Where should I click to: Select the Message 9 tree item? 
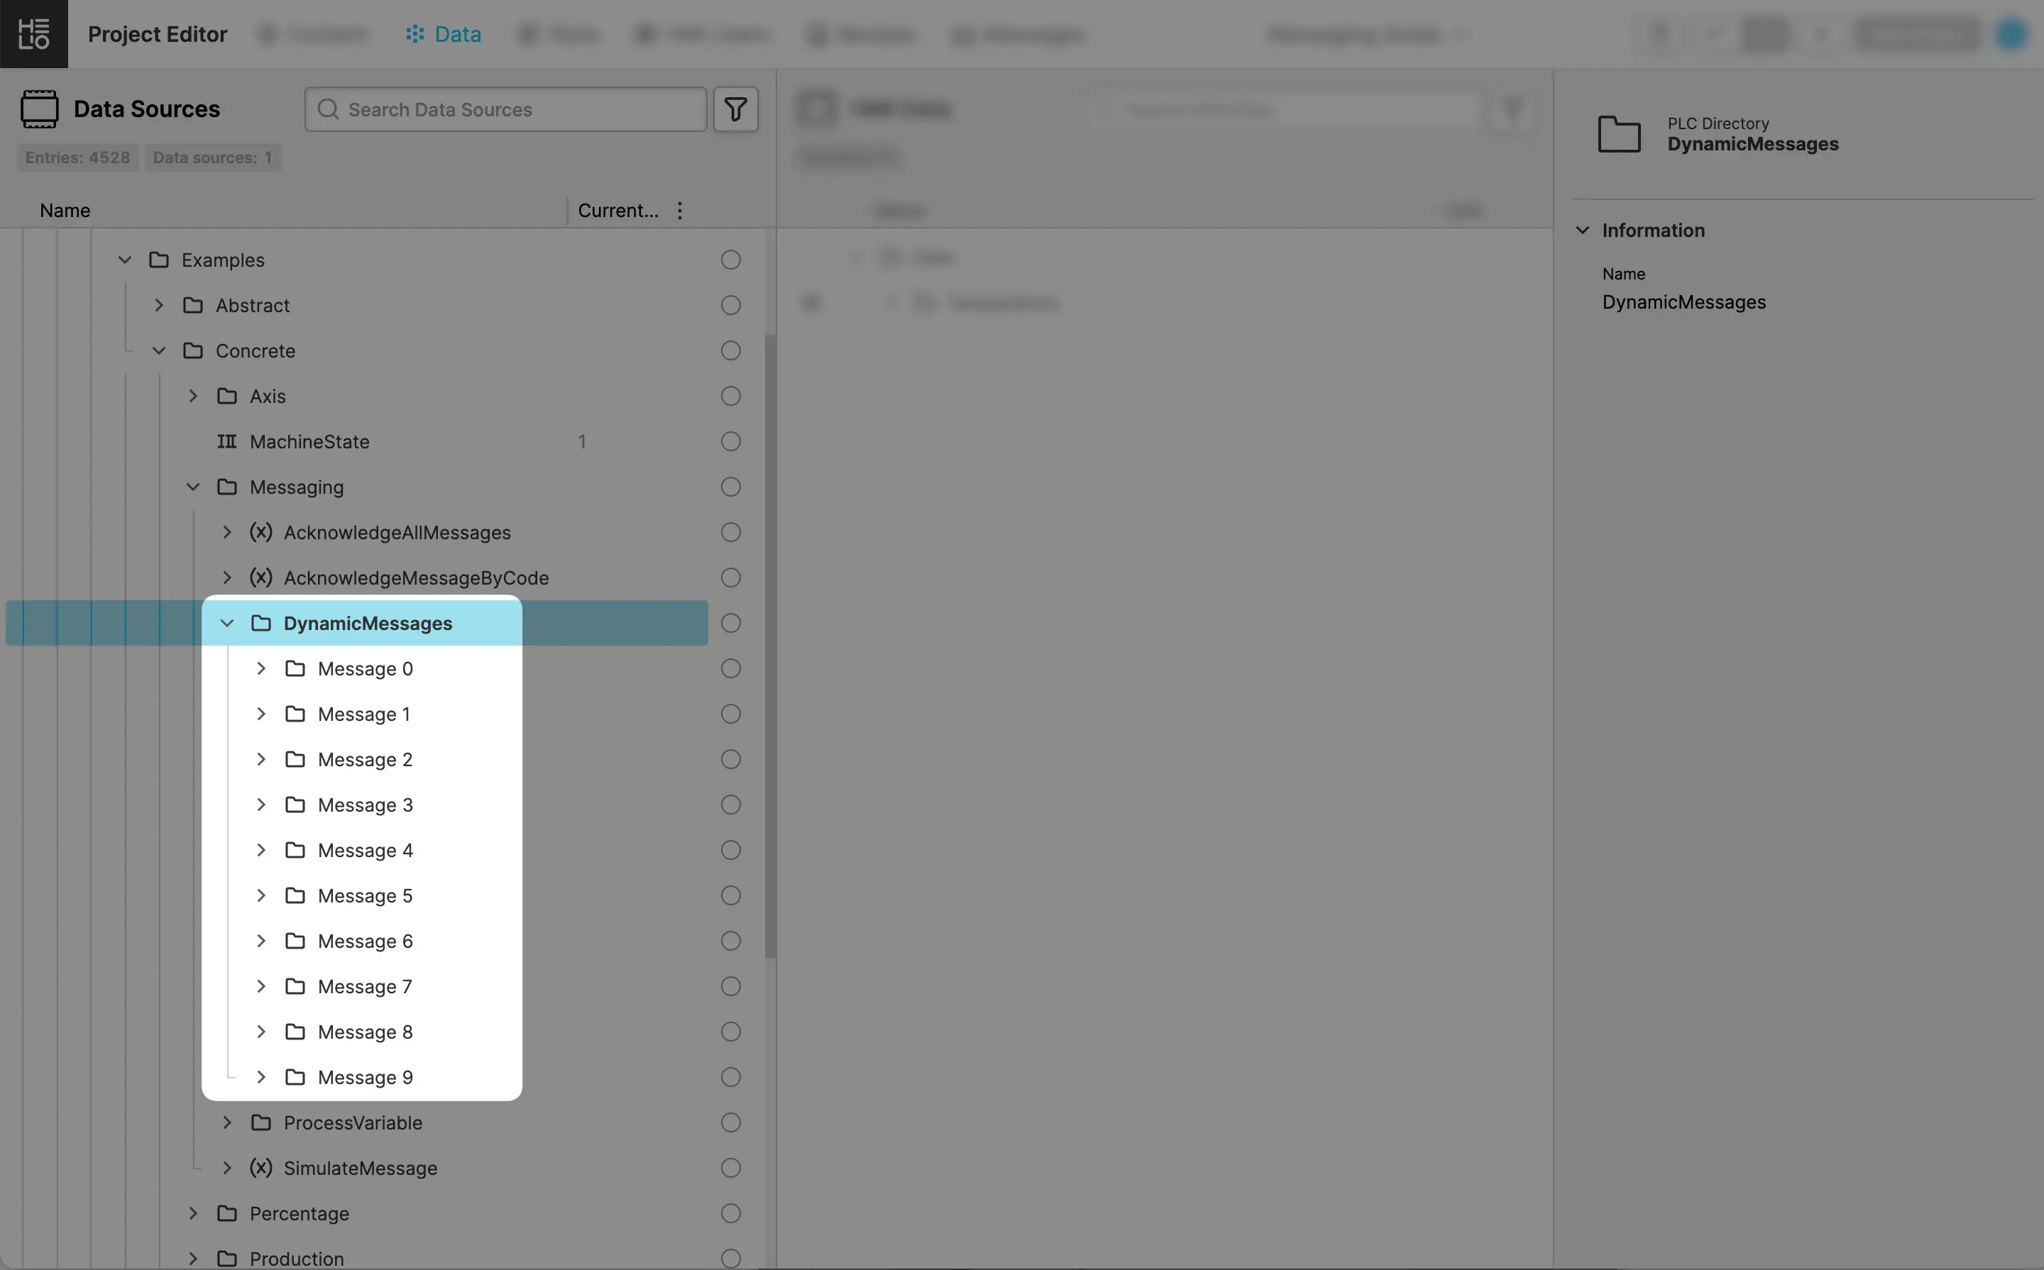coord(365,1078)
